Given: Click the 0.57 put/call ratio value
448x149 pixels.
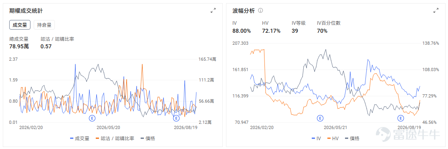Looking at the screenshot, I should click(46, 46).
